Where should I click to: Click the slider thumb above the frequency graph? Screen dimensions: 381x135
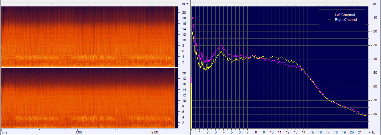click(241, 2)
